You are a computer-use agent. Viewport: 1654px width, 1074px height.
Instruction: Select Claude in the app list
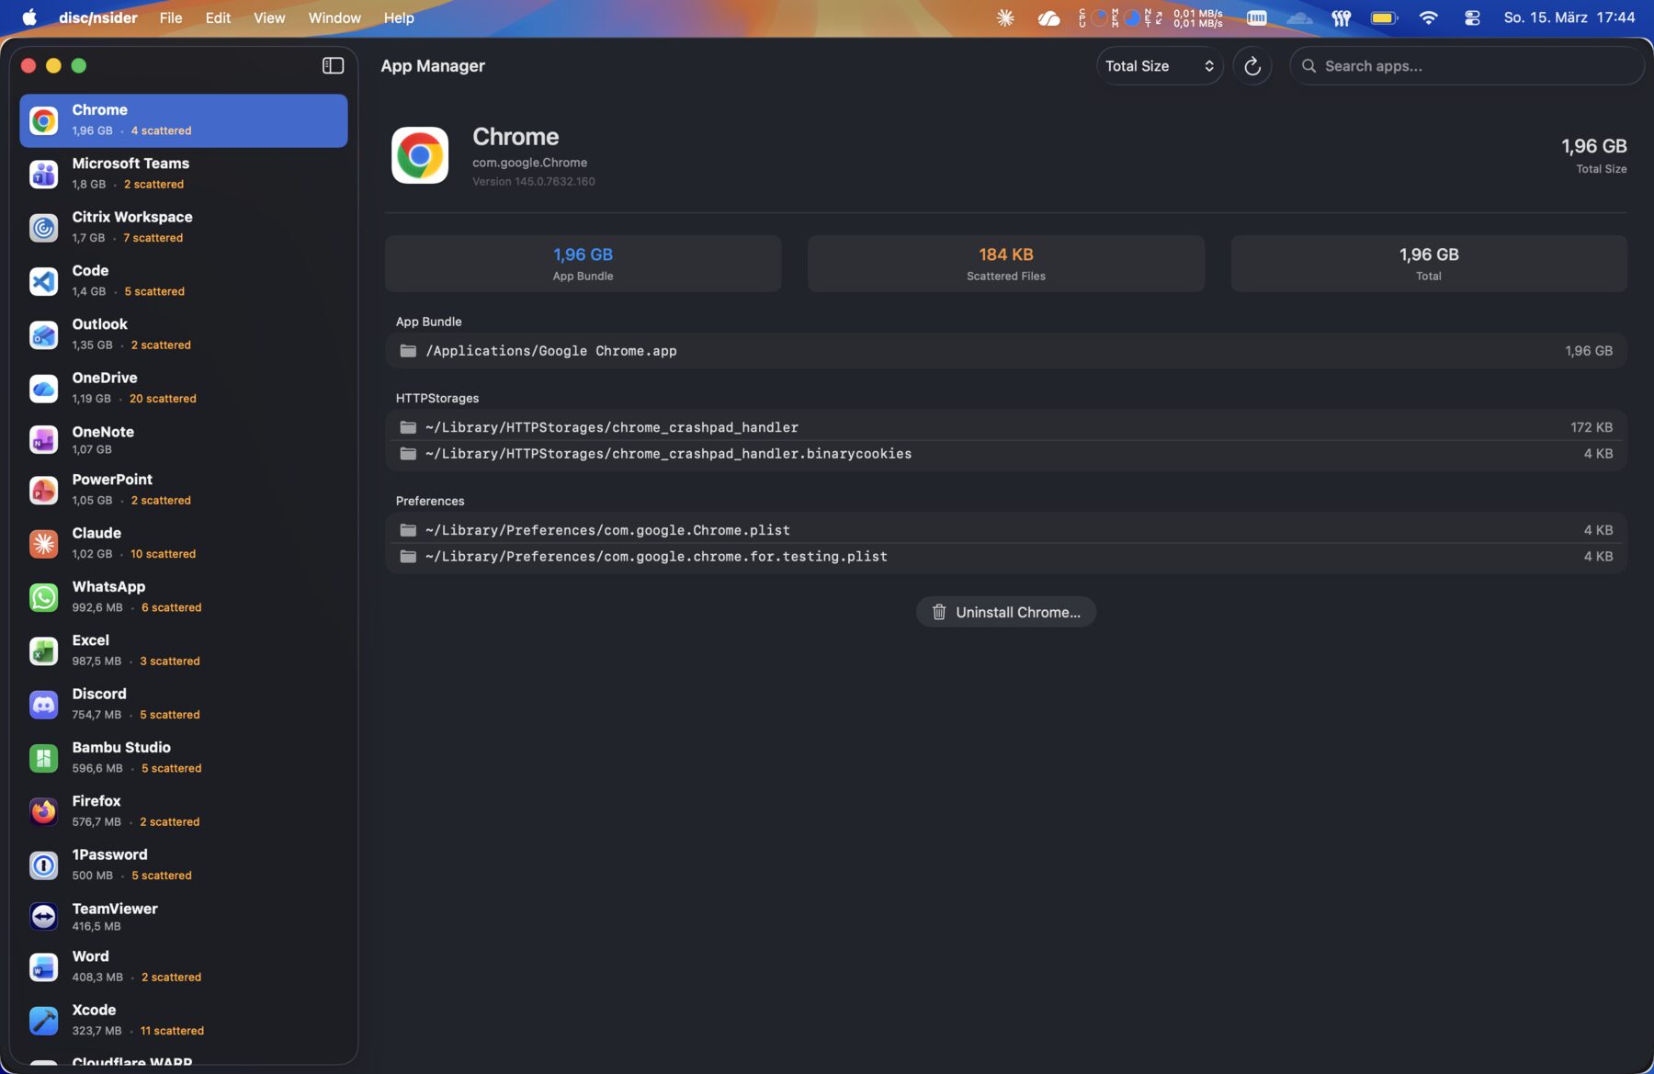[x=184, y=543]
